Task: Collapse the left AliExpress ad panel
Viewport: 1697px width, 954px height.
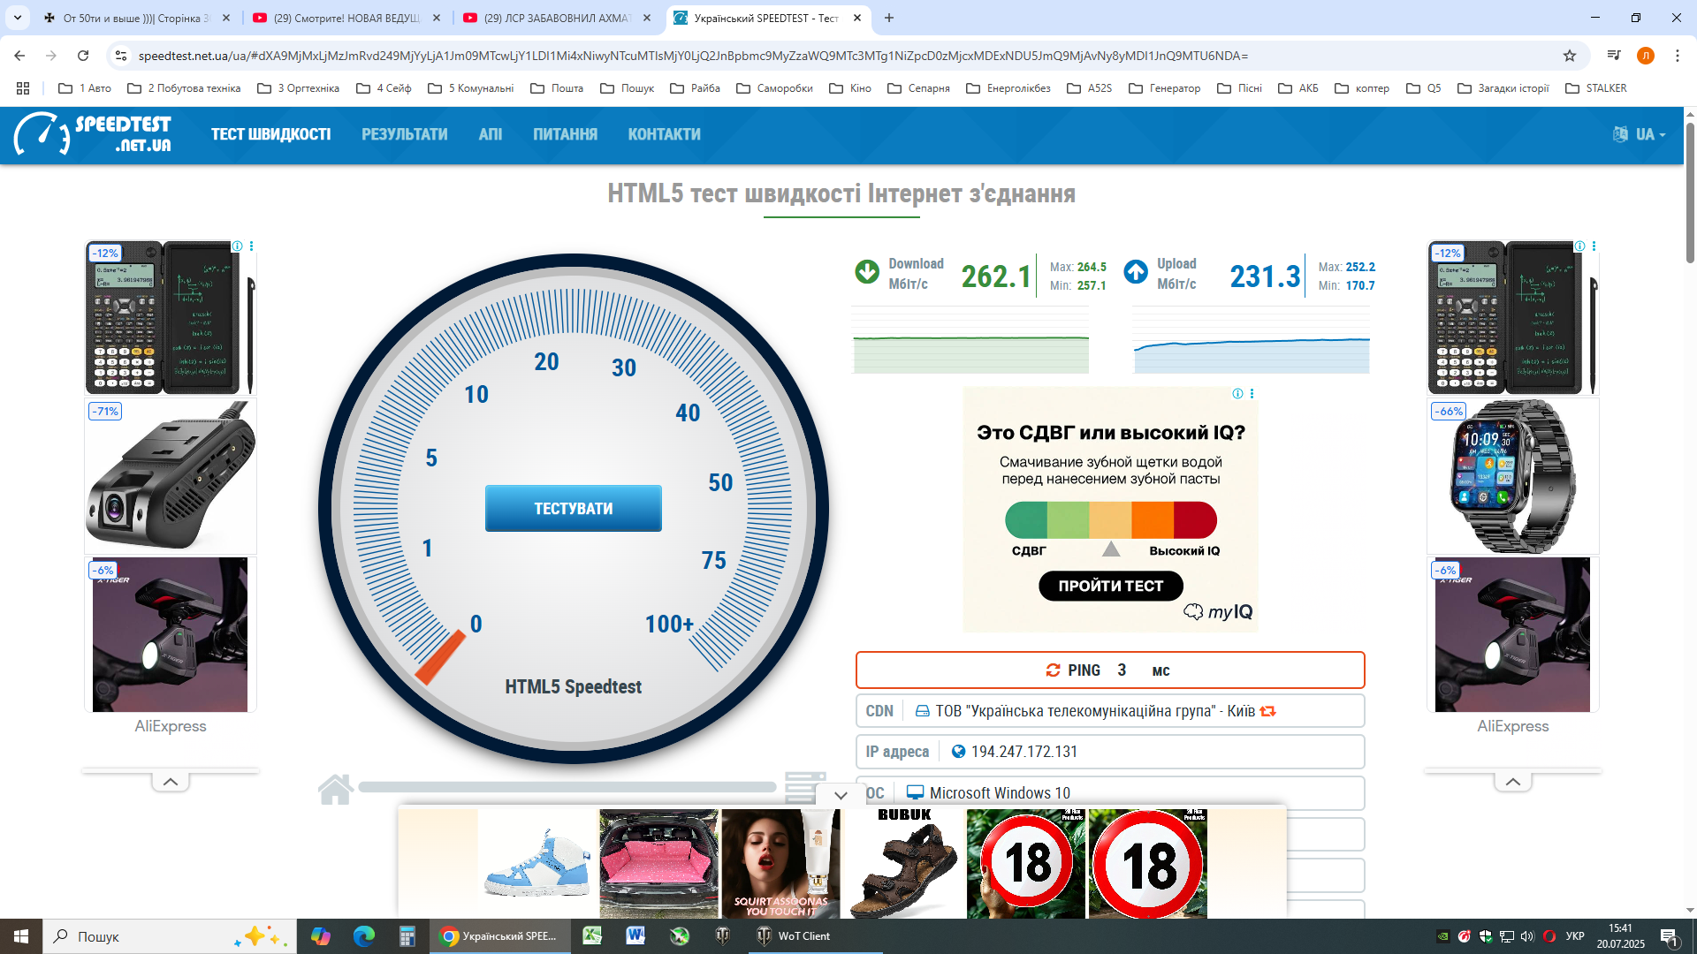Action: [171, 782]
